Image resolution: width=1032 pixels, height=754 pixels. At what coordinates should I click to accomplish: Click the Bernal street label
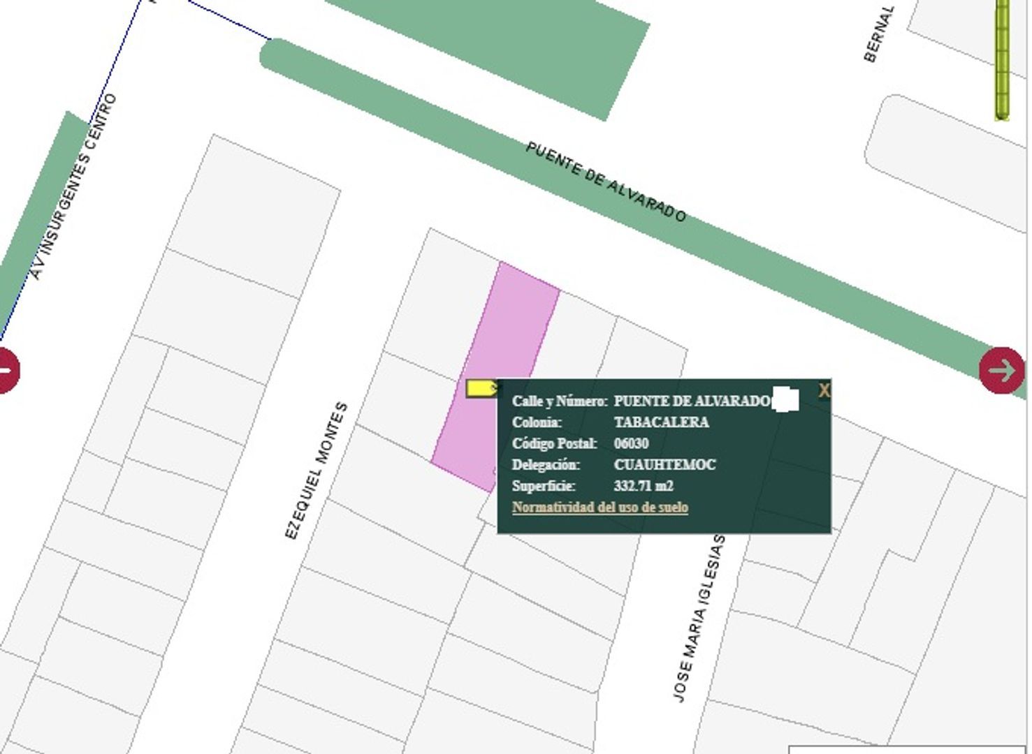pos(879,34)
